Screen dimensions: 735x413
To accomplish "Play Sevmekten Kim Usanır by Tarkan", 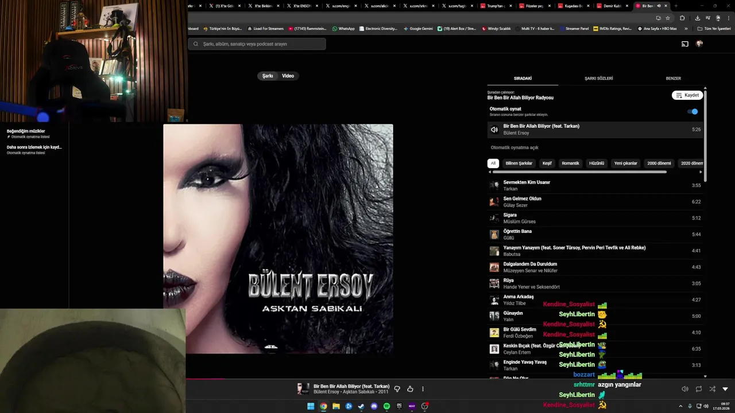I will 595,185.
